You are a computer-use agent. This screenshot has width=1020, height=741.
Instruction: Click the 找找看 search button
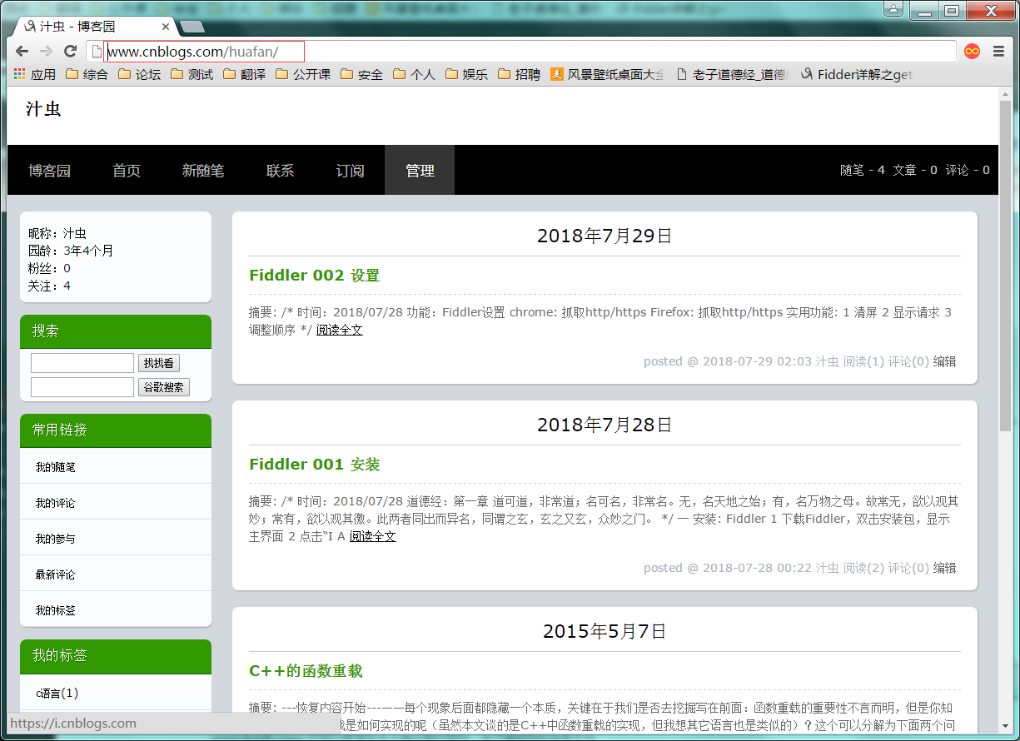[158, 363]
